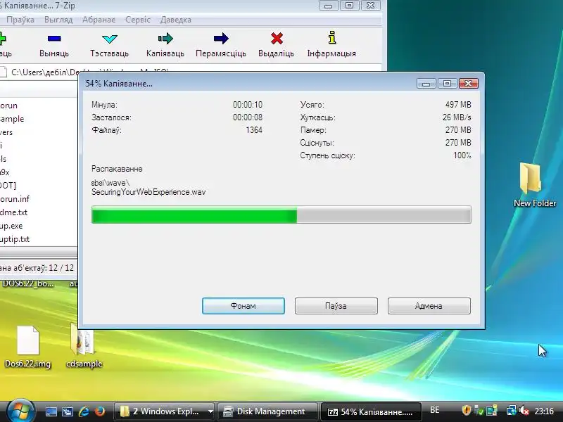Image resolution: width=563 pixels, height=422 pixels.
Task: Select the New Folder desktop icon
Action: coord(534,185)
